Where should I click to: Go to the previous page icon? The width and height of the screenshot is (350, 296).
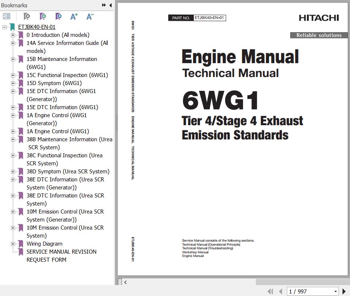click(281, 291)
